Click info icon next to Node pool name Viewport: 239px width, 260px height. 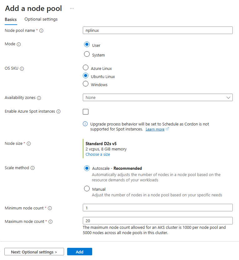(x=41, y=31)
